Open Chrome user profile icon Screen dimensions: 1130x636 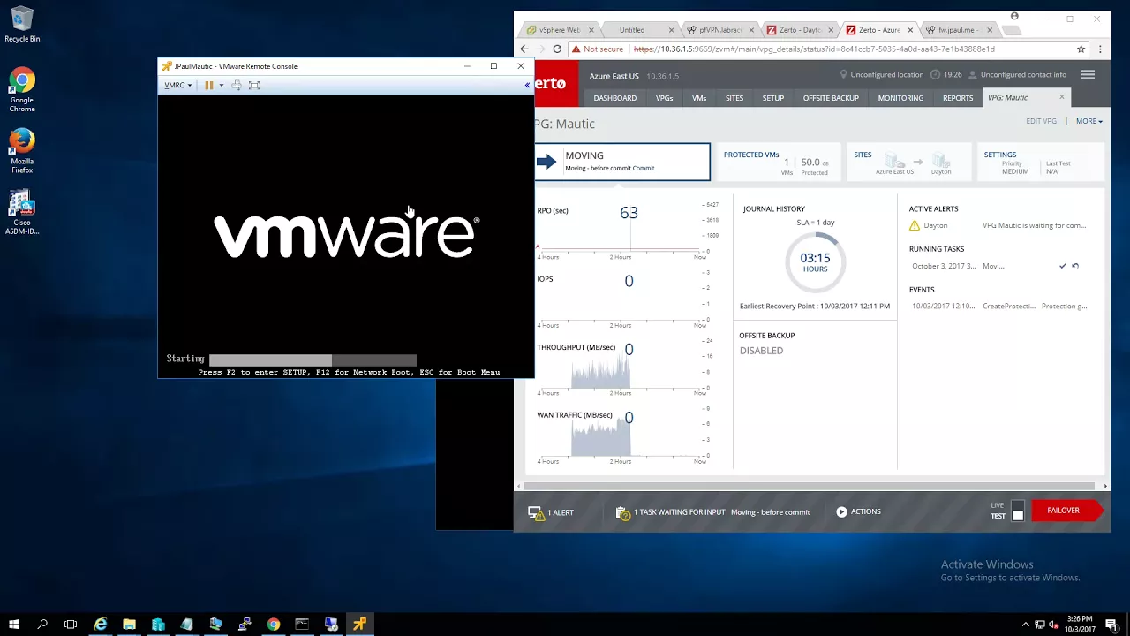[x=1014, y=16]
